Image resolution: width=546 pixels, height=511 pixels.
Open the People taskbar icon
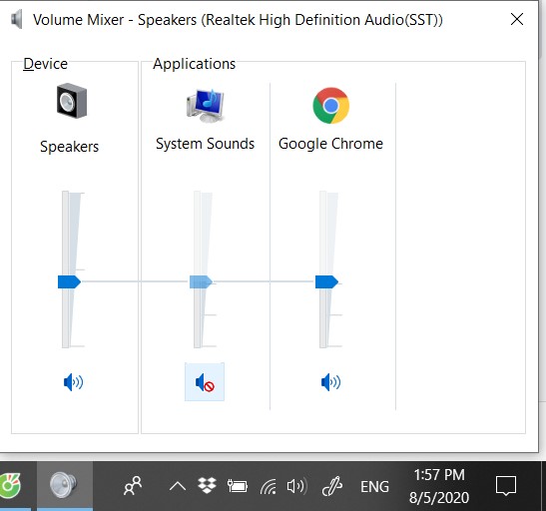click(133, 486)
